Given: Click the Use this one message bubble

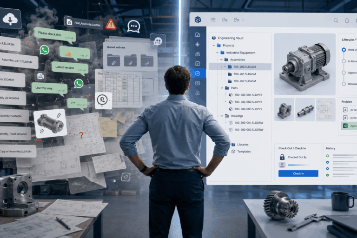Looking at the screenshot, I should coord(49,88).
